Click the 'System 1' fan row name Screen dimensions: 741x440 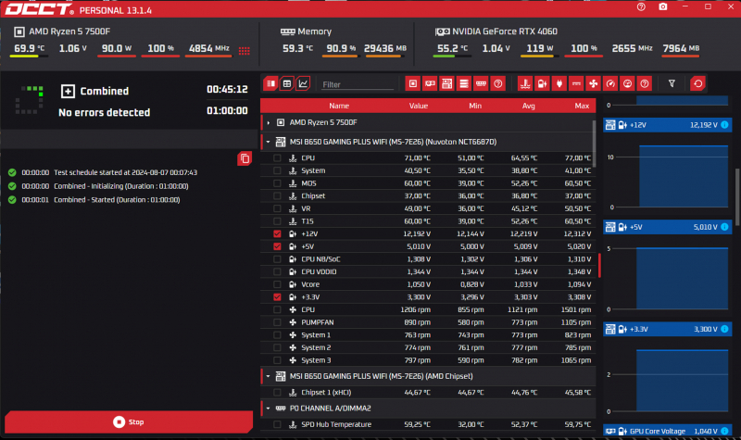[316, 335]
